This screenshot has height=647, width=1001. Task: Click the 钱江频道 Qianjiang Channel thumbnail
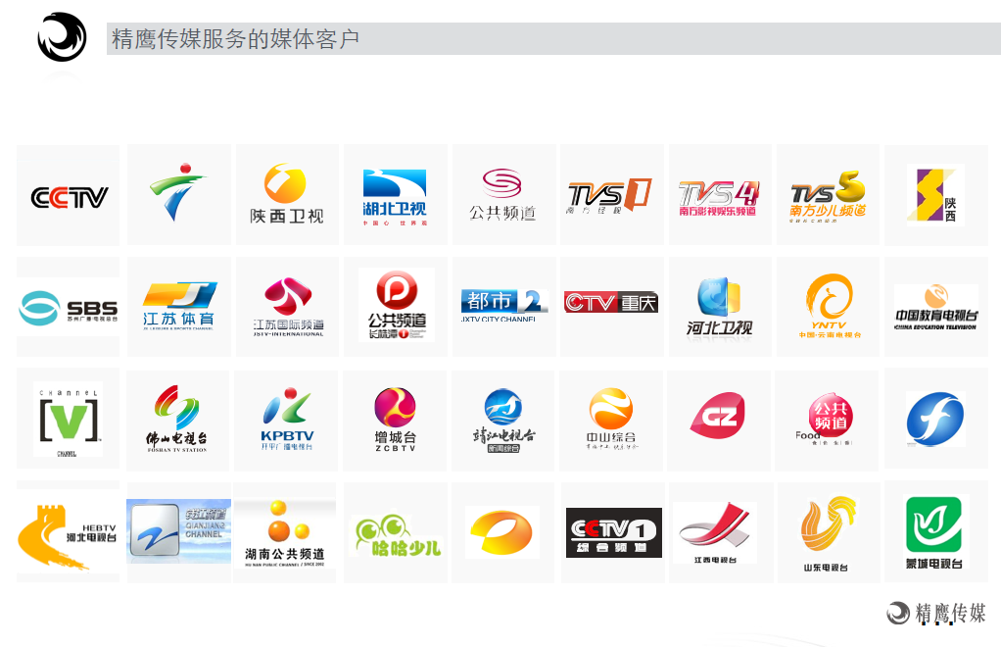178,531
